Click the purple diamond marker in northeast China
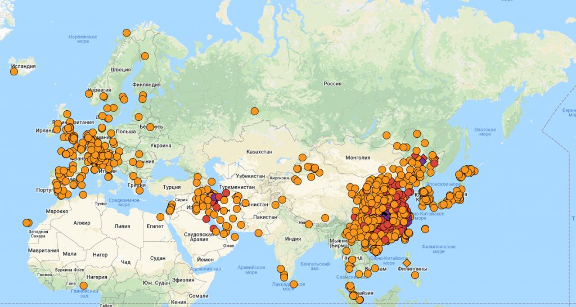The width and height of the screenshot is (576, 307). click(x=422, y=161)
